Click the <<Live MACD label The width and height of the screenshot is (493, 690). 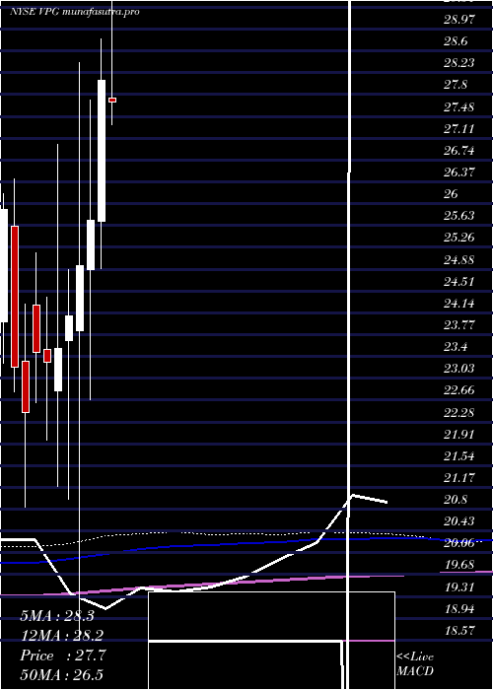(415, 664)
